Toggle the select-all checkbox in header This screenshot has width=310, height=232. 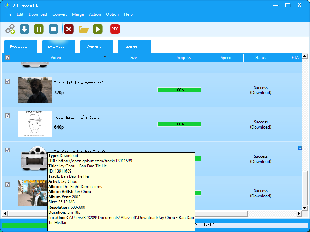pyautogui.click(x=8, y=58)
